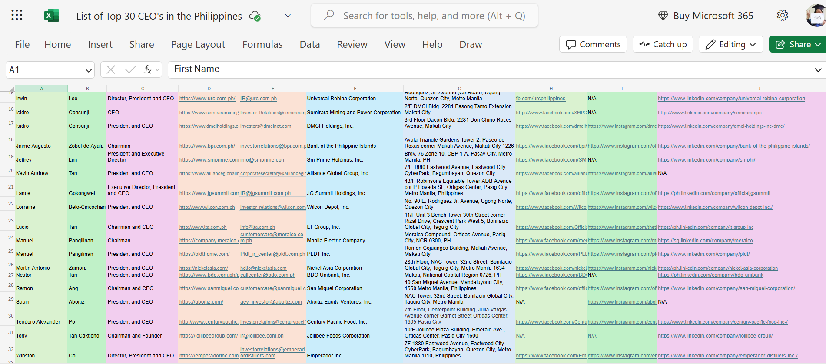
Task: Open the Settings gear icon
Action: (x=783, y=16)
